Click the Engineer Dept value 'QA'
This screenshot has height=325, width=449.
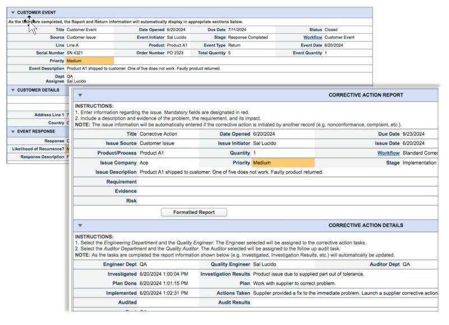tap(143, 264)
